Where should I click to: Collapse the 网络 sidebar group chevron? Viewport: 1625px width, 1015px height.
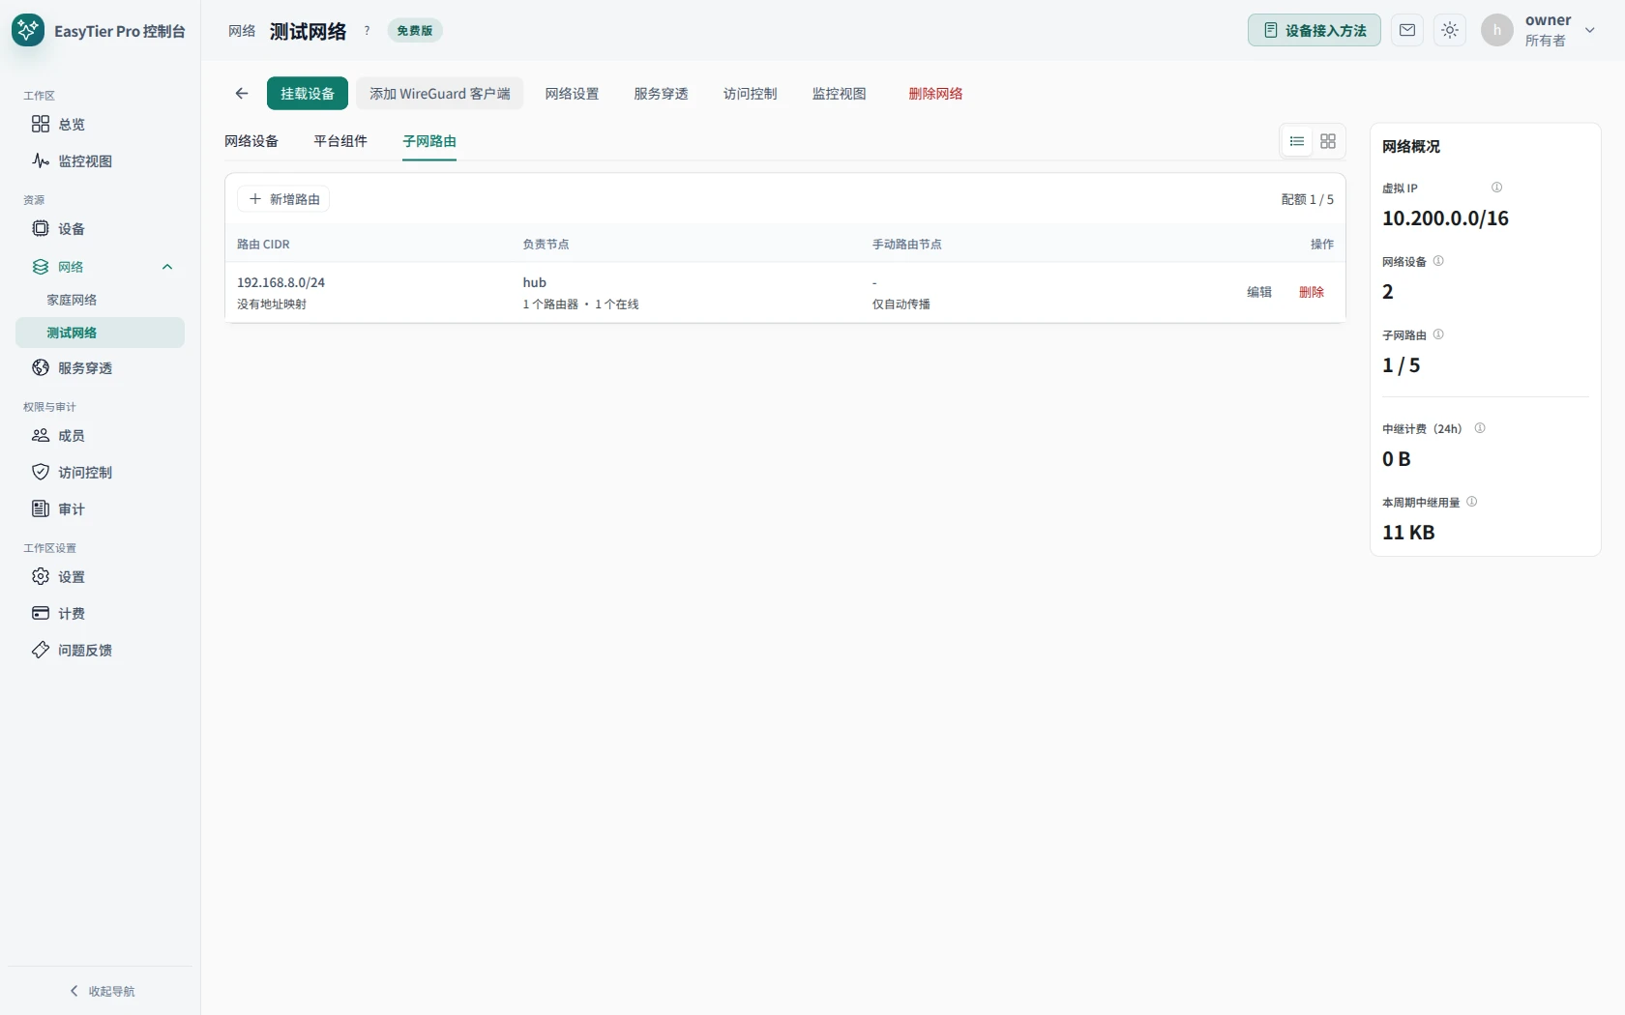coord(167,267)
